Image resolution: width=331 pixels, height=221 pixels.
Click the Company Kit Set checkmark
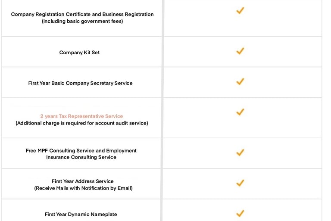pyautogui.click(x=240, y=51)
